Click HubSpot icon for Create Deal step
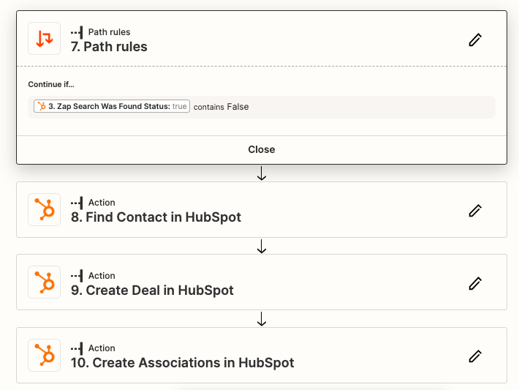Screen dimensions: 519x390 [44, 282]
